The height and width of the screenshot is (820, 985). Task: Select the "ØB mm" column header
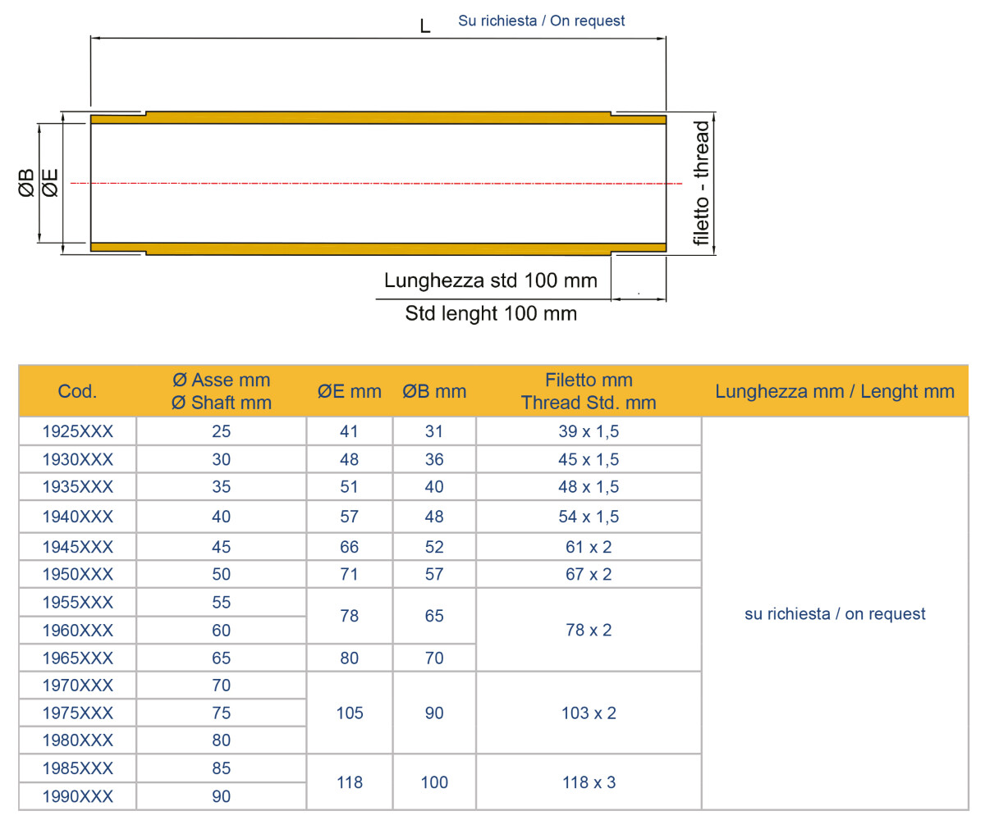[434, 392]
